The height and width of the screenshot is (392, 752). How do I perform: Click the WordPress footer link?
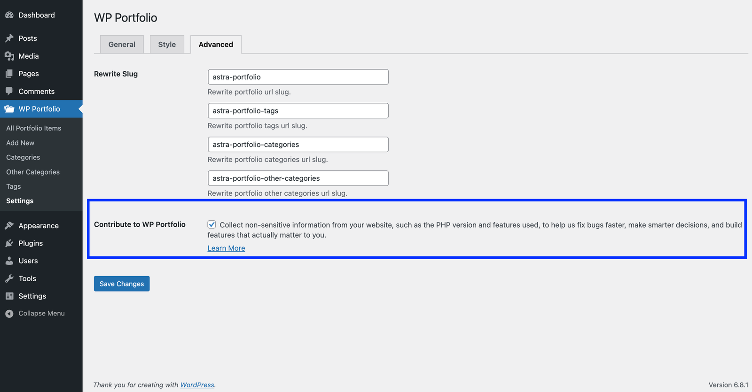197,385
